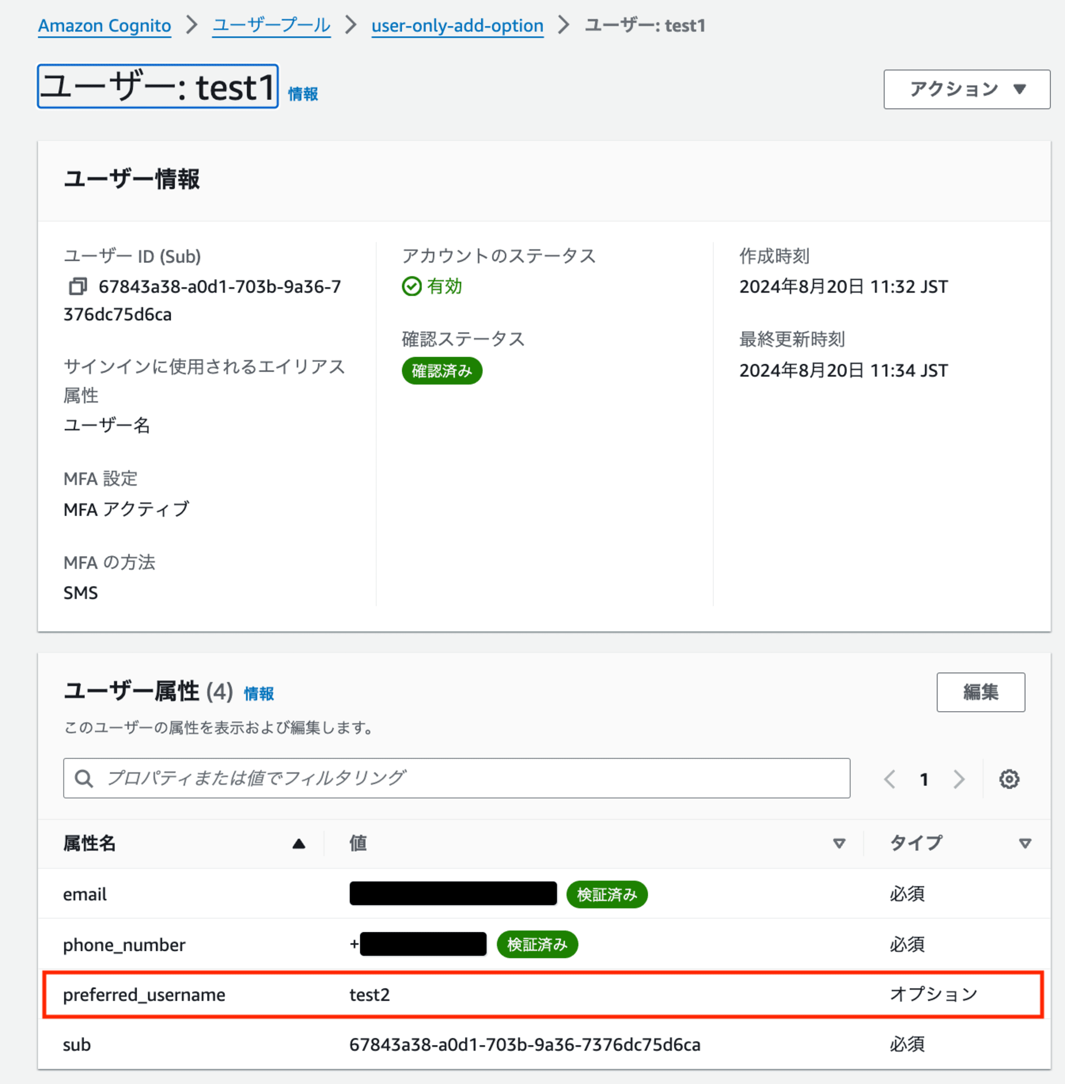Click the 編集 button for user attributes
Screen dimensions: 1065x1084
tap(980, 692)
